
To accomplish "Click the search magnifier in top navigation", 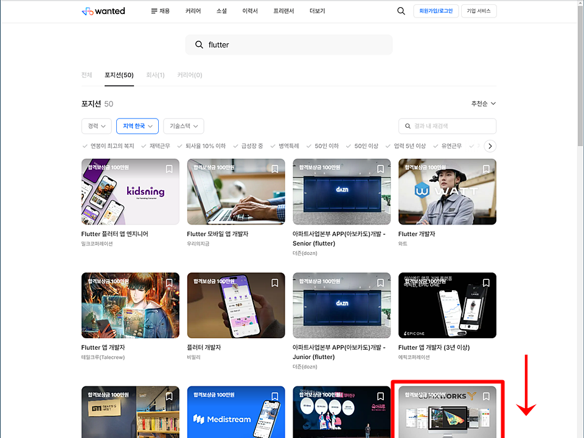I will 401,11.
